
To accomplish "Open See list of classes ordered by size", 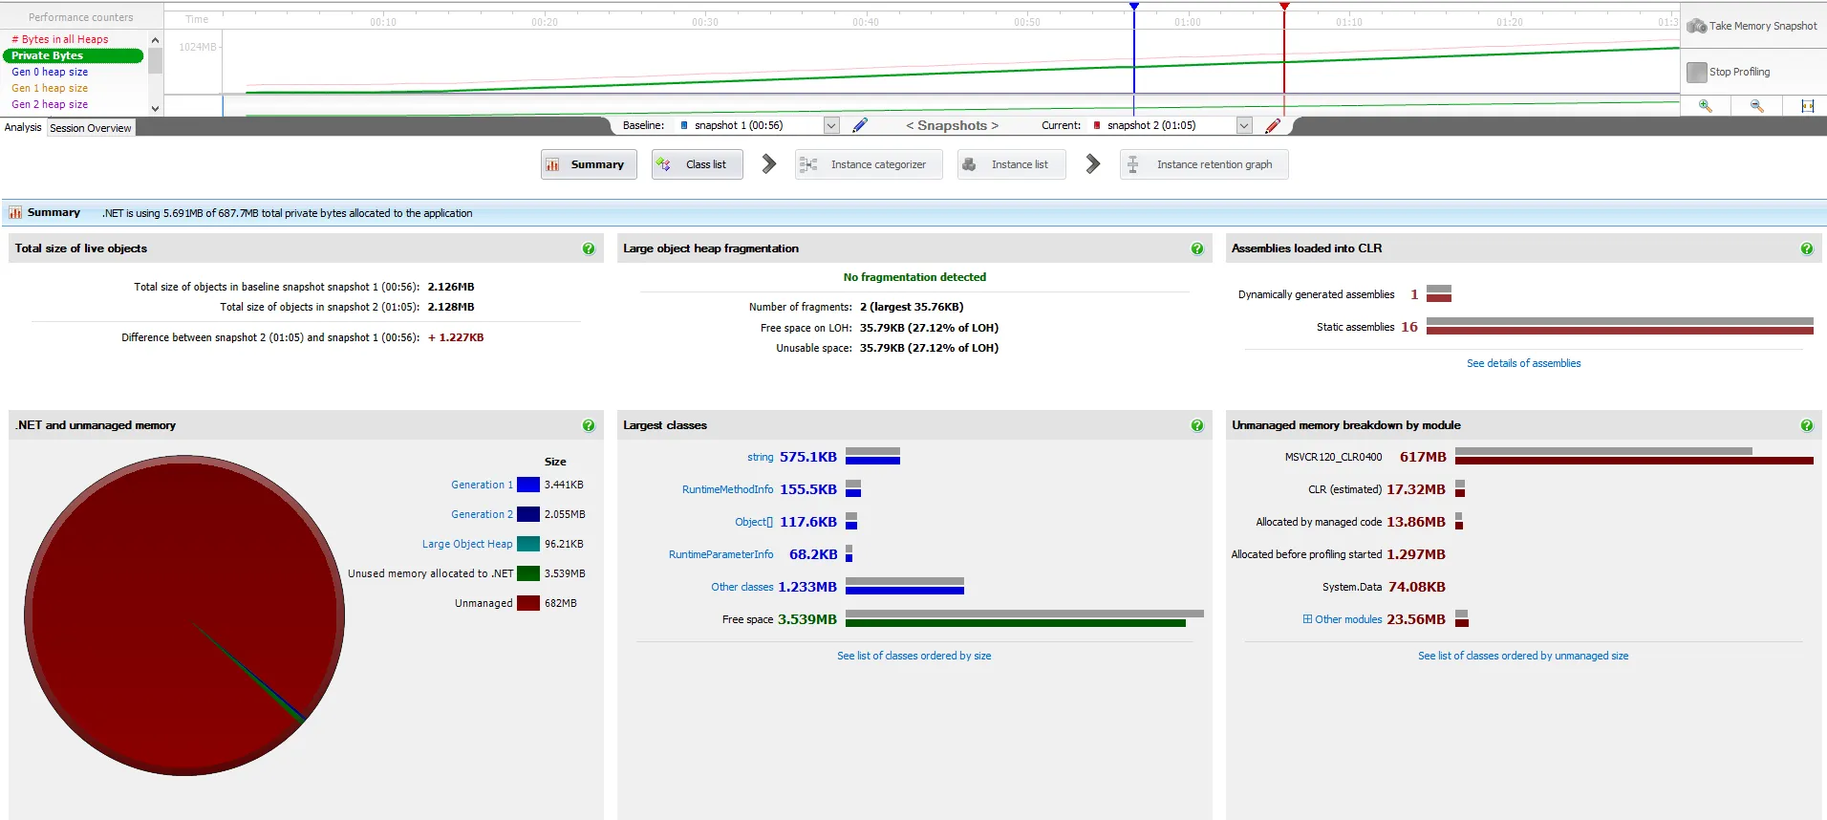I will pyautogui.click(x=913, y=656).
